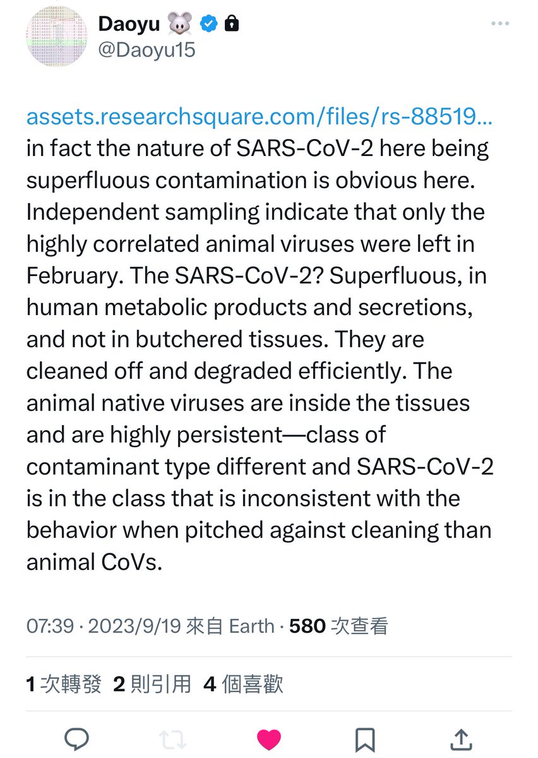
Task: Click the Earth location label
Action: pyautogui.click(x=251, y=626)
